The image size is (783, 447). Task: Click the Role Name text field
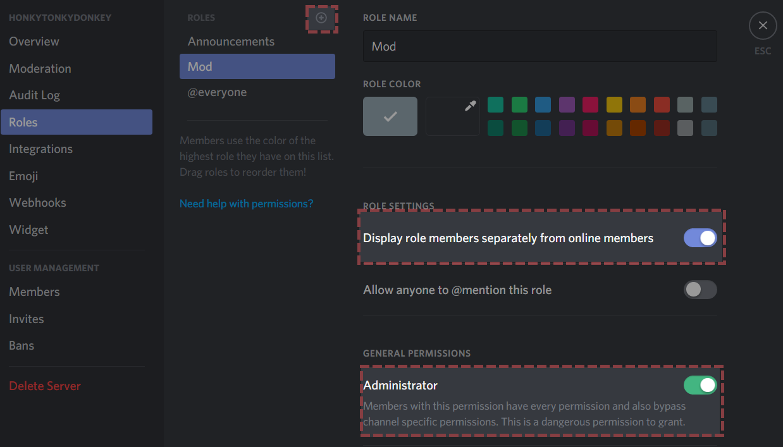[539, 46]
